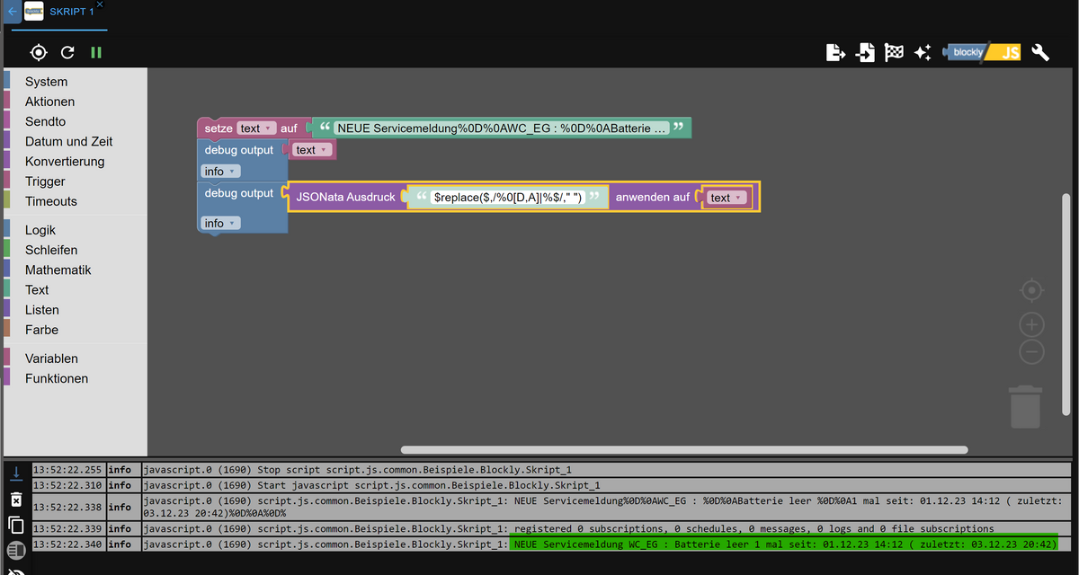Click the 13:52:22.338 log timestamp

click(x=68, y=507)
